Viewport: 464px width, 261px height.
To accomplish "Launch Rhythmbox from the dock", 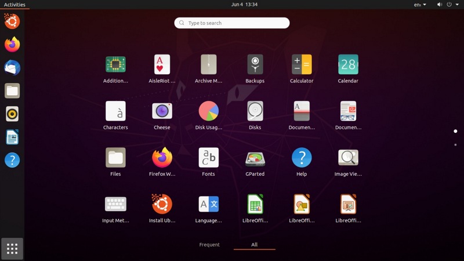I will (12, 114).
